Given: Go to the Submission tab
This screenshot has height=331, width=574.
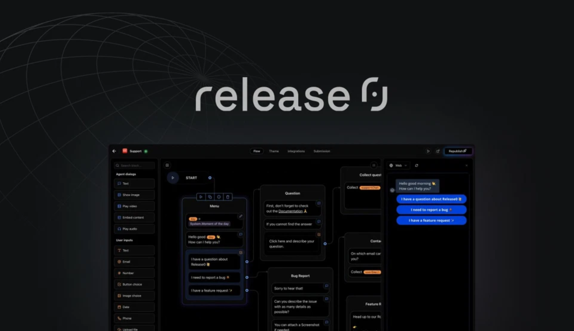Looking at the screenshot, I should (x=322, y=151).
